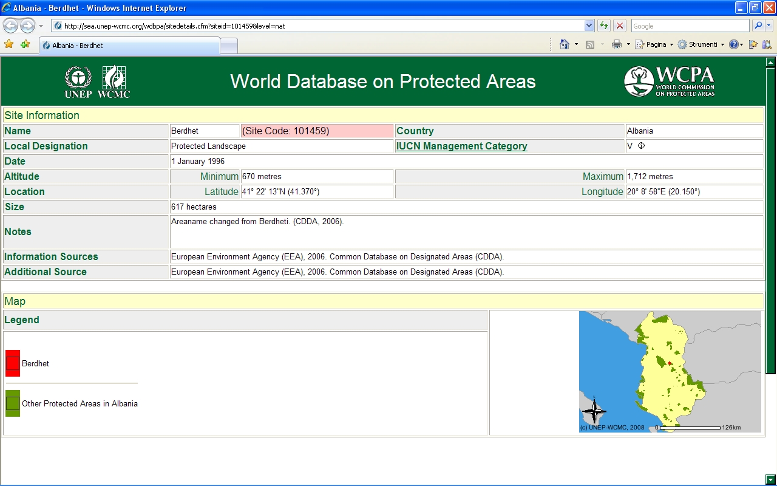
Task: Open Favorites Center star icon
Action: 8,44
